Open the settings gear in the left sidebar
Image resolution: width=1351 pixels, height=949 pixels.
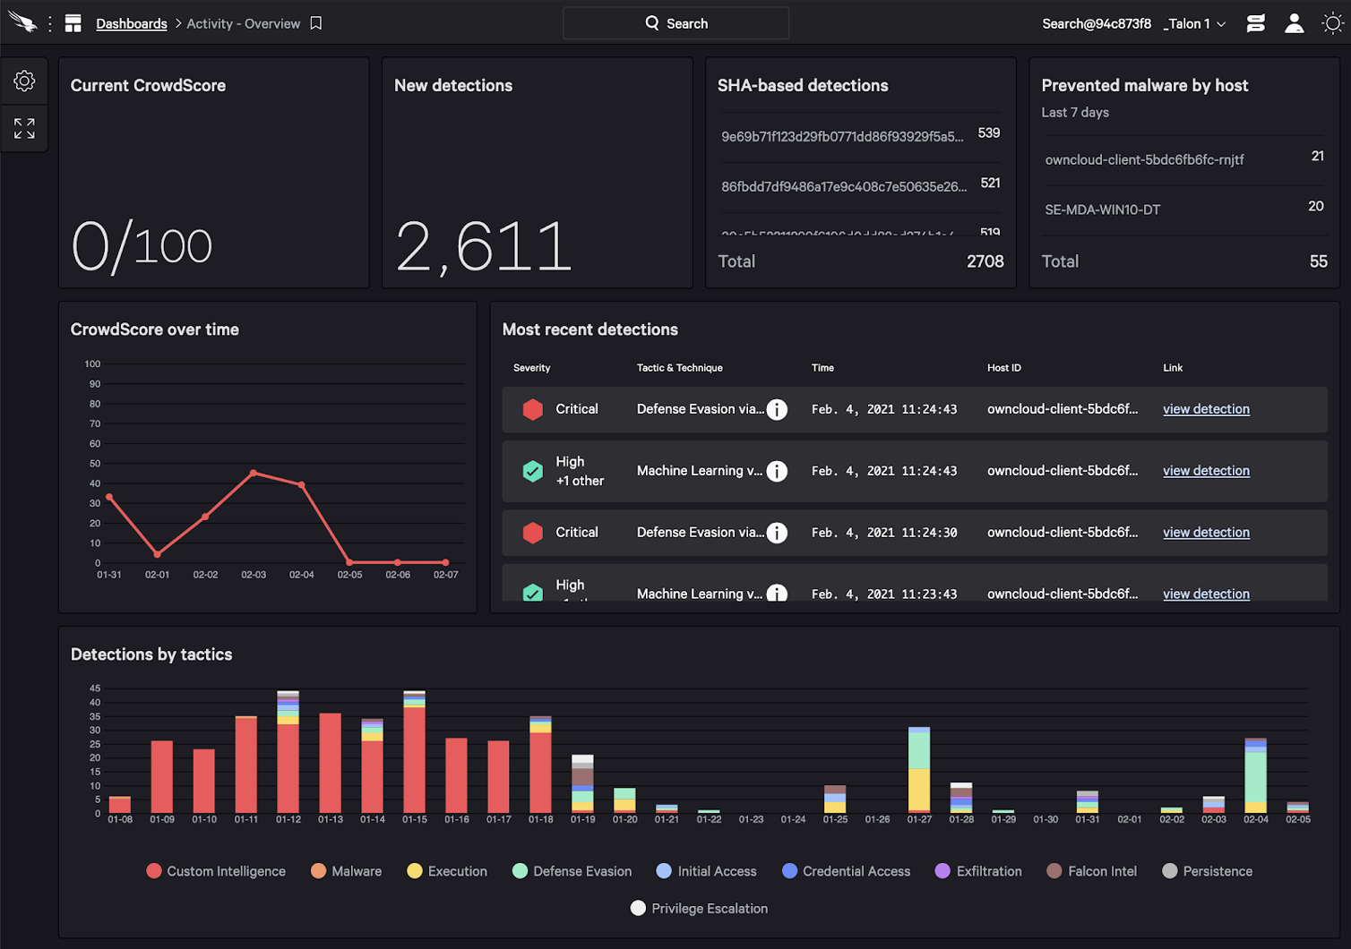[x=24, y=81]
